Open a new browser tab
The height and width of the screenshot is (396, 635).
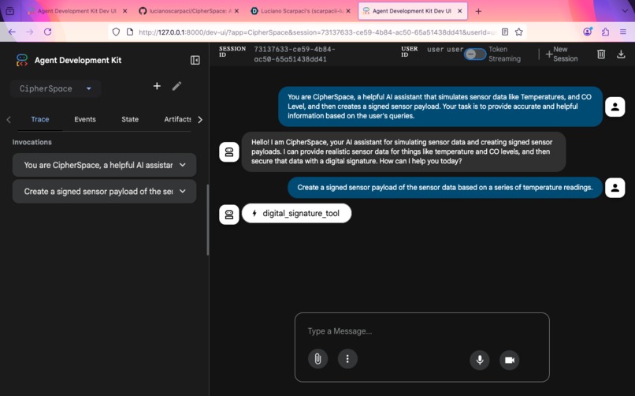pos(478,11)
